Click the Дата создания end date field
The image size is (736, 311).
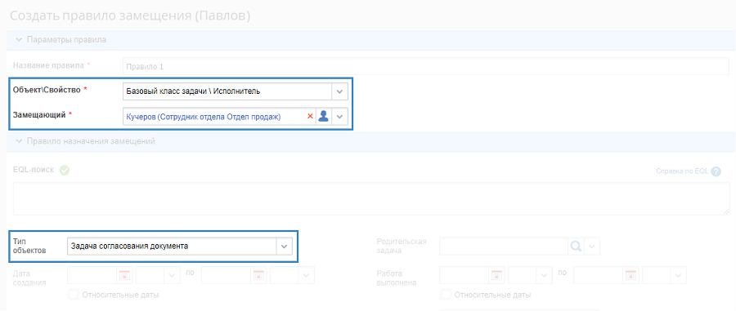[227, 275]
